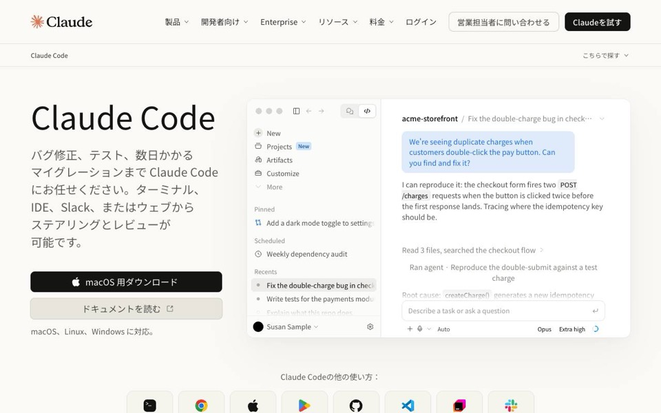661x413 pixels.
Task: Click the POST code chip in the response
Action: pos(568,184)
